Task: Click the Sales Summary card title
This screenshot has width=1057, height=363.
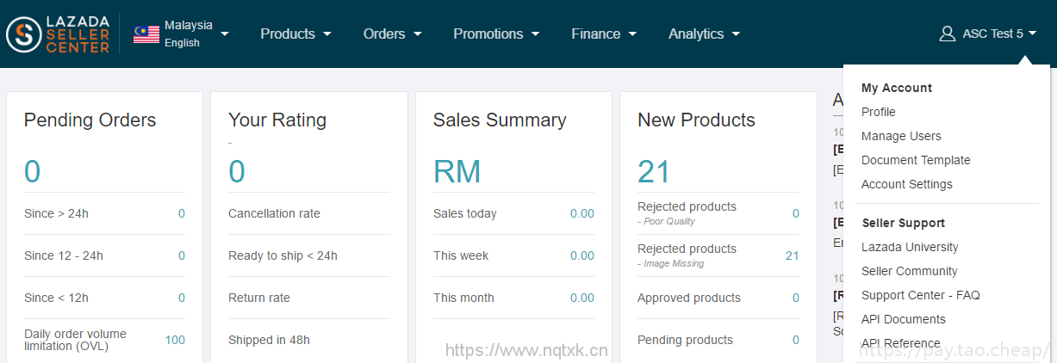Action: point(500,120)
